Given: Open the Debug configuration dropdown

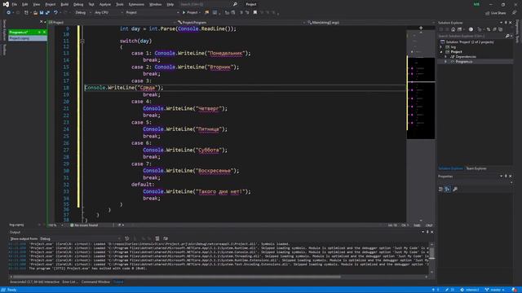Looking at the screenshot, I should click(83, 13).
